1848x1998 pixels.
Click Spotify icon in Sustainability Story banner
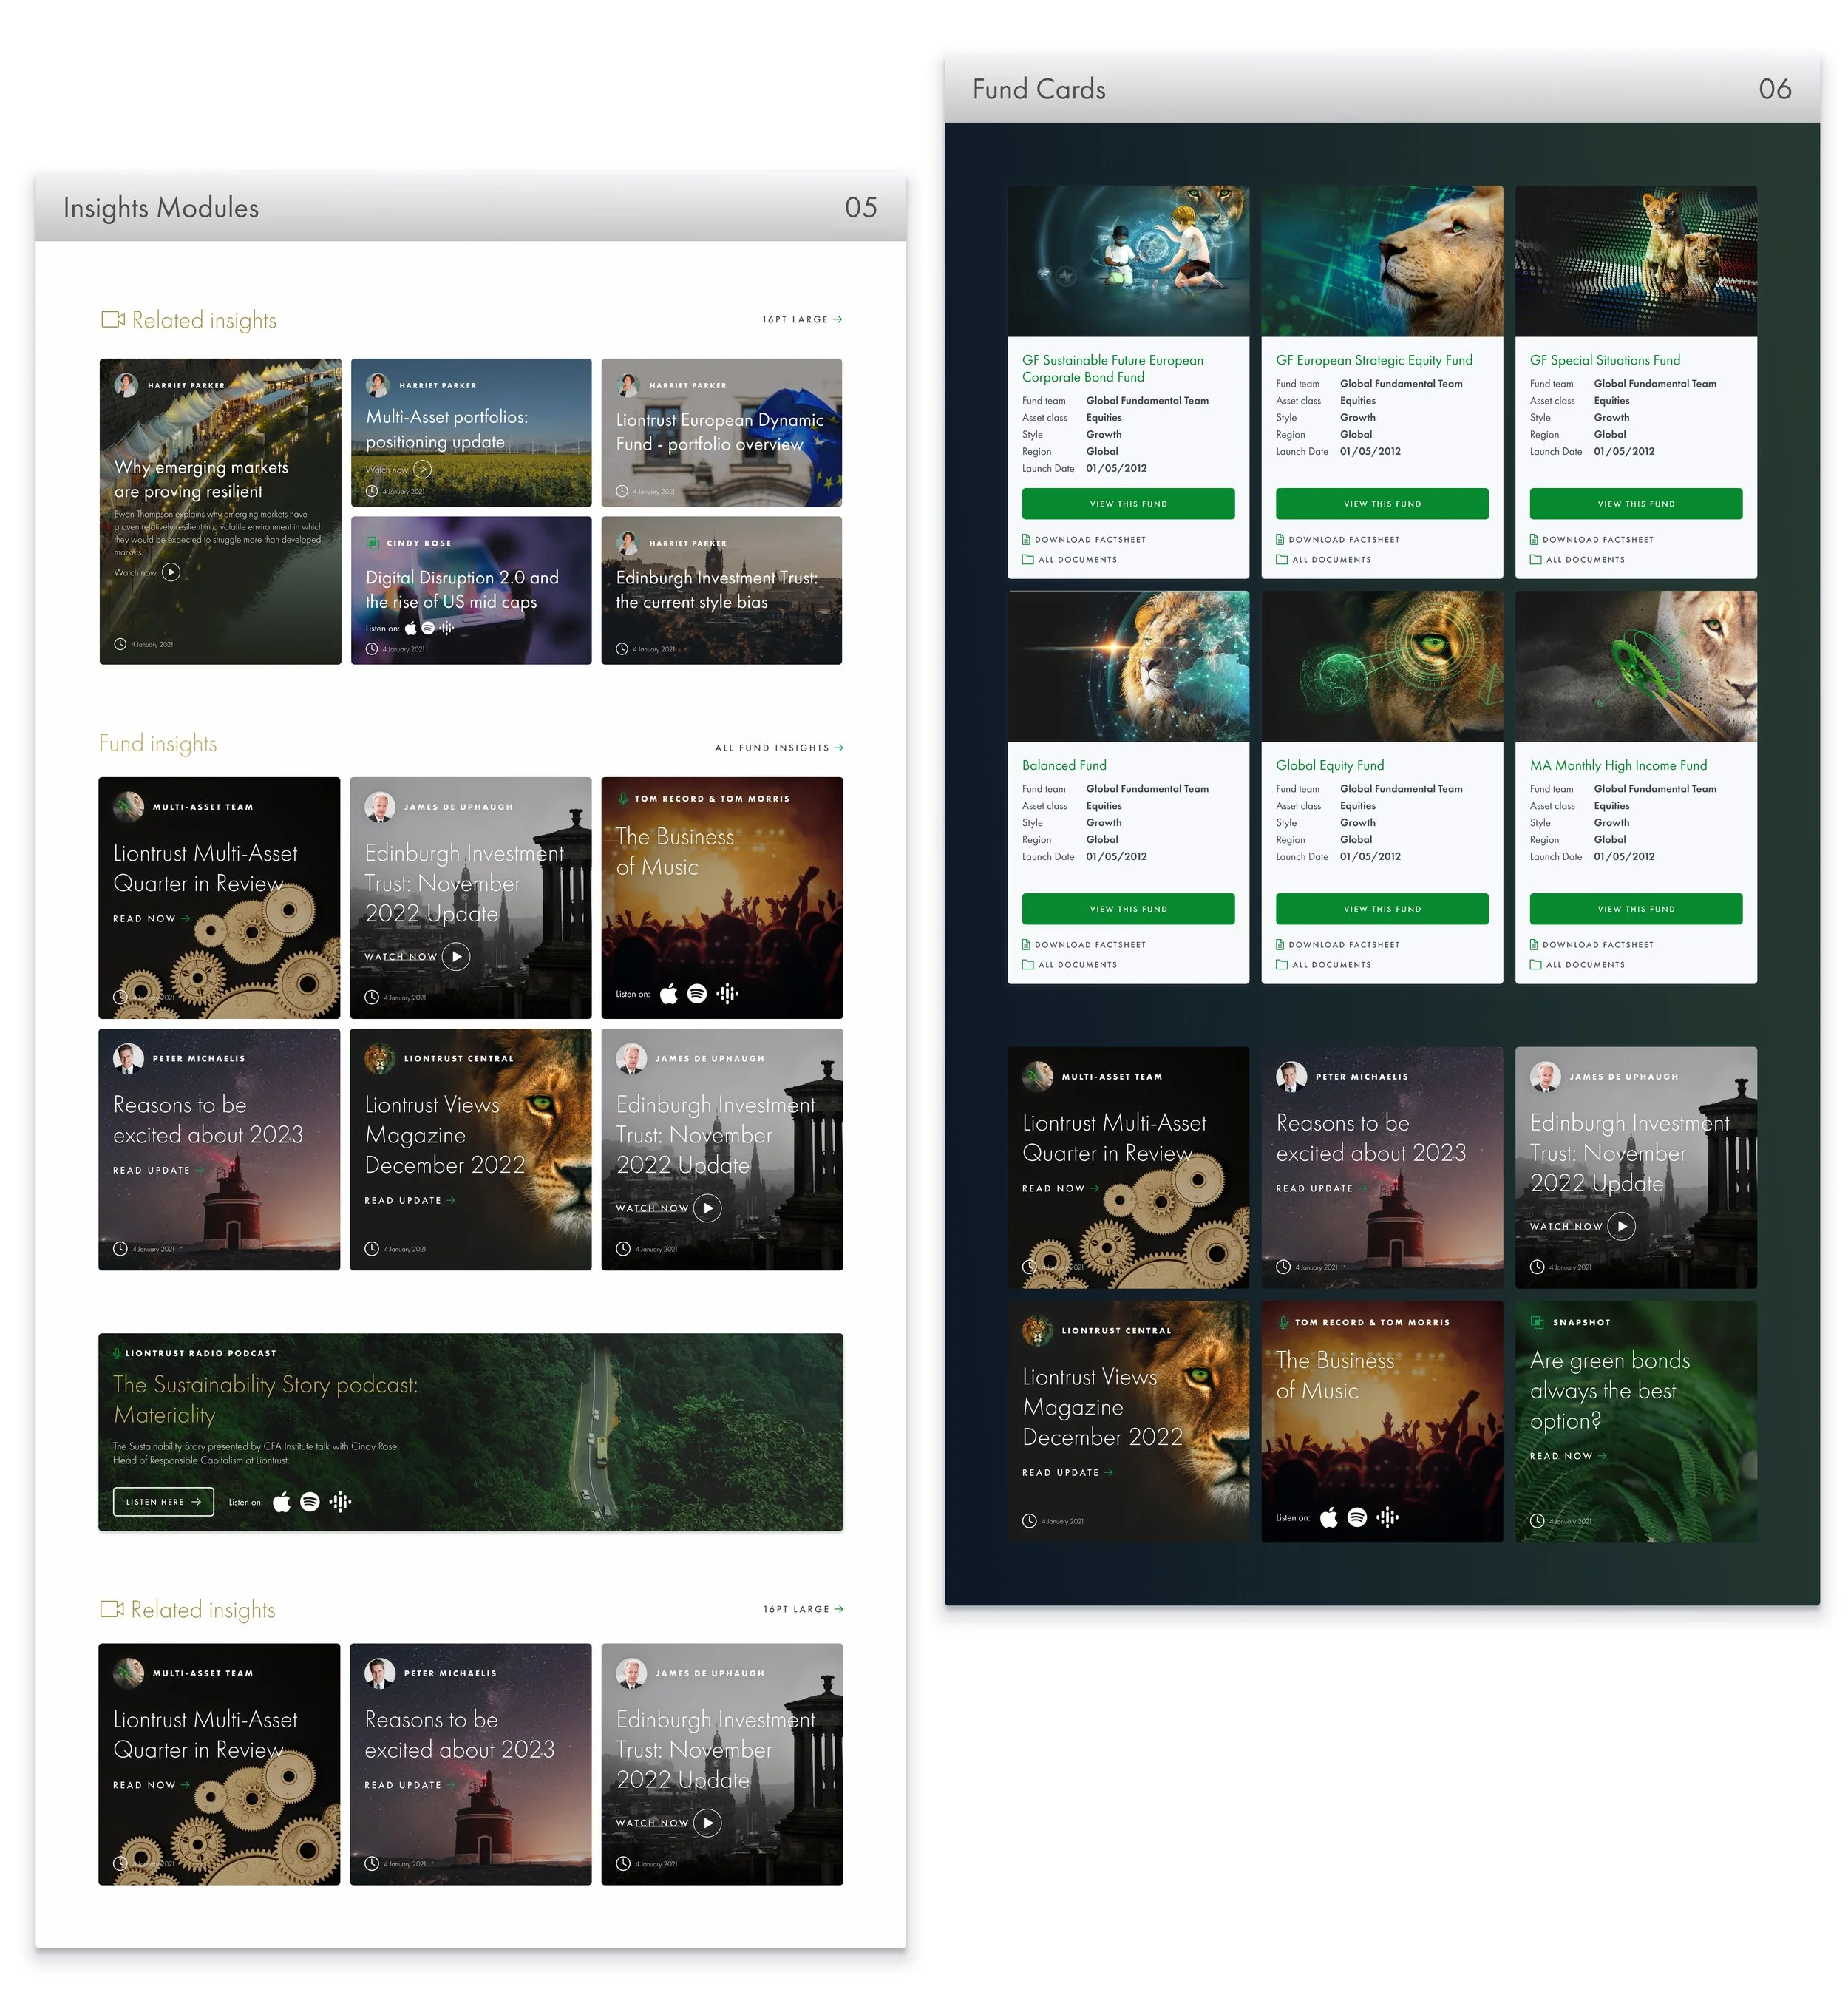pyautogui.click(x=310, y=1502)
